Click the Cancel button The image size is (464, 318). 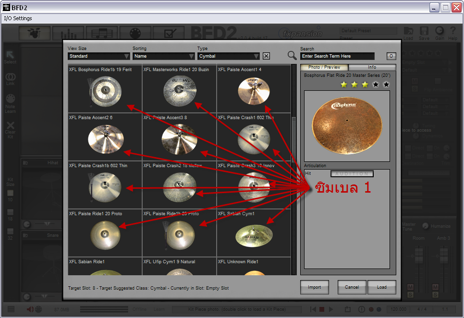[352, 287]
